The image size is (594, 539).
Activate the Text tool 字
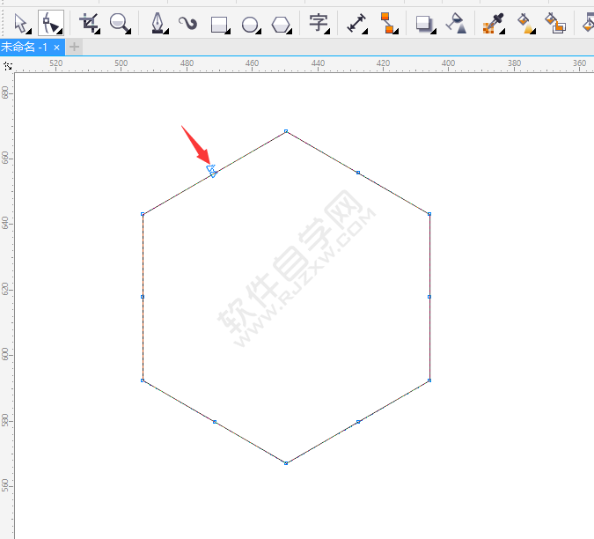319,23
